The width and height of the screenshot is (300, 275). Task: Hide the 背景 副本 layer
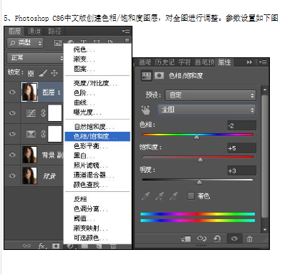(12, 155)
